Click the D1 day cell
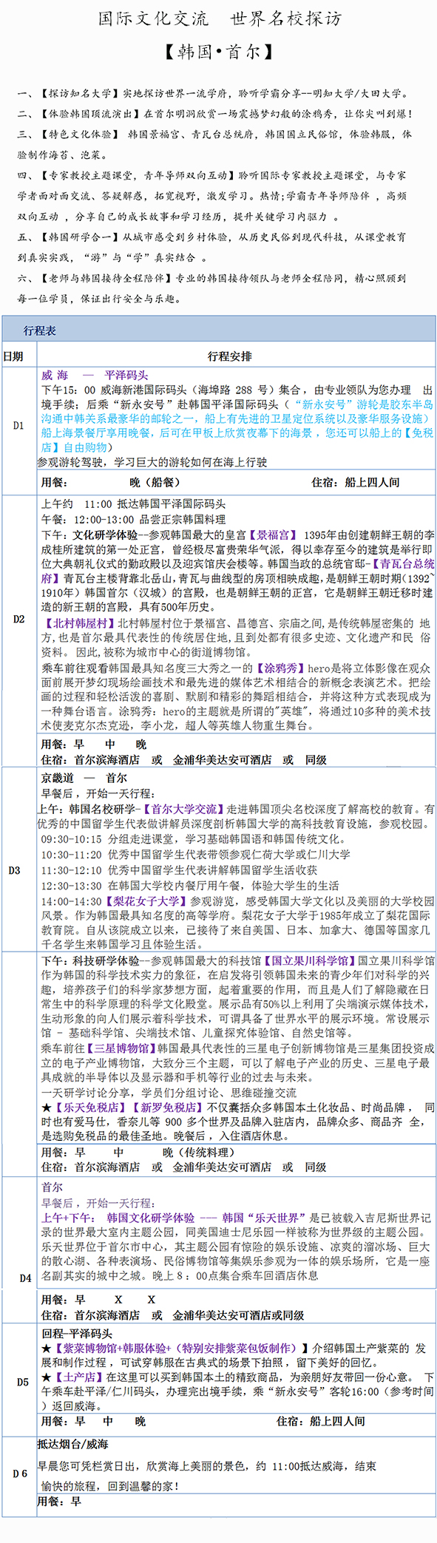This screenshot has width=437, height=1543. click(x=18, y=426)
